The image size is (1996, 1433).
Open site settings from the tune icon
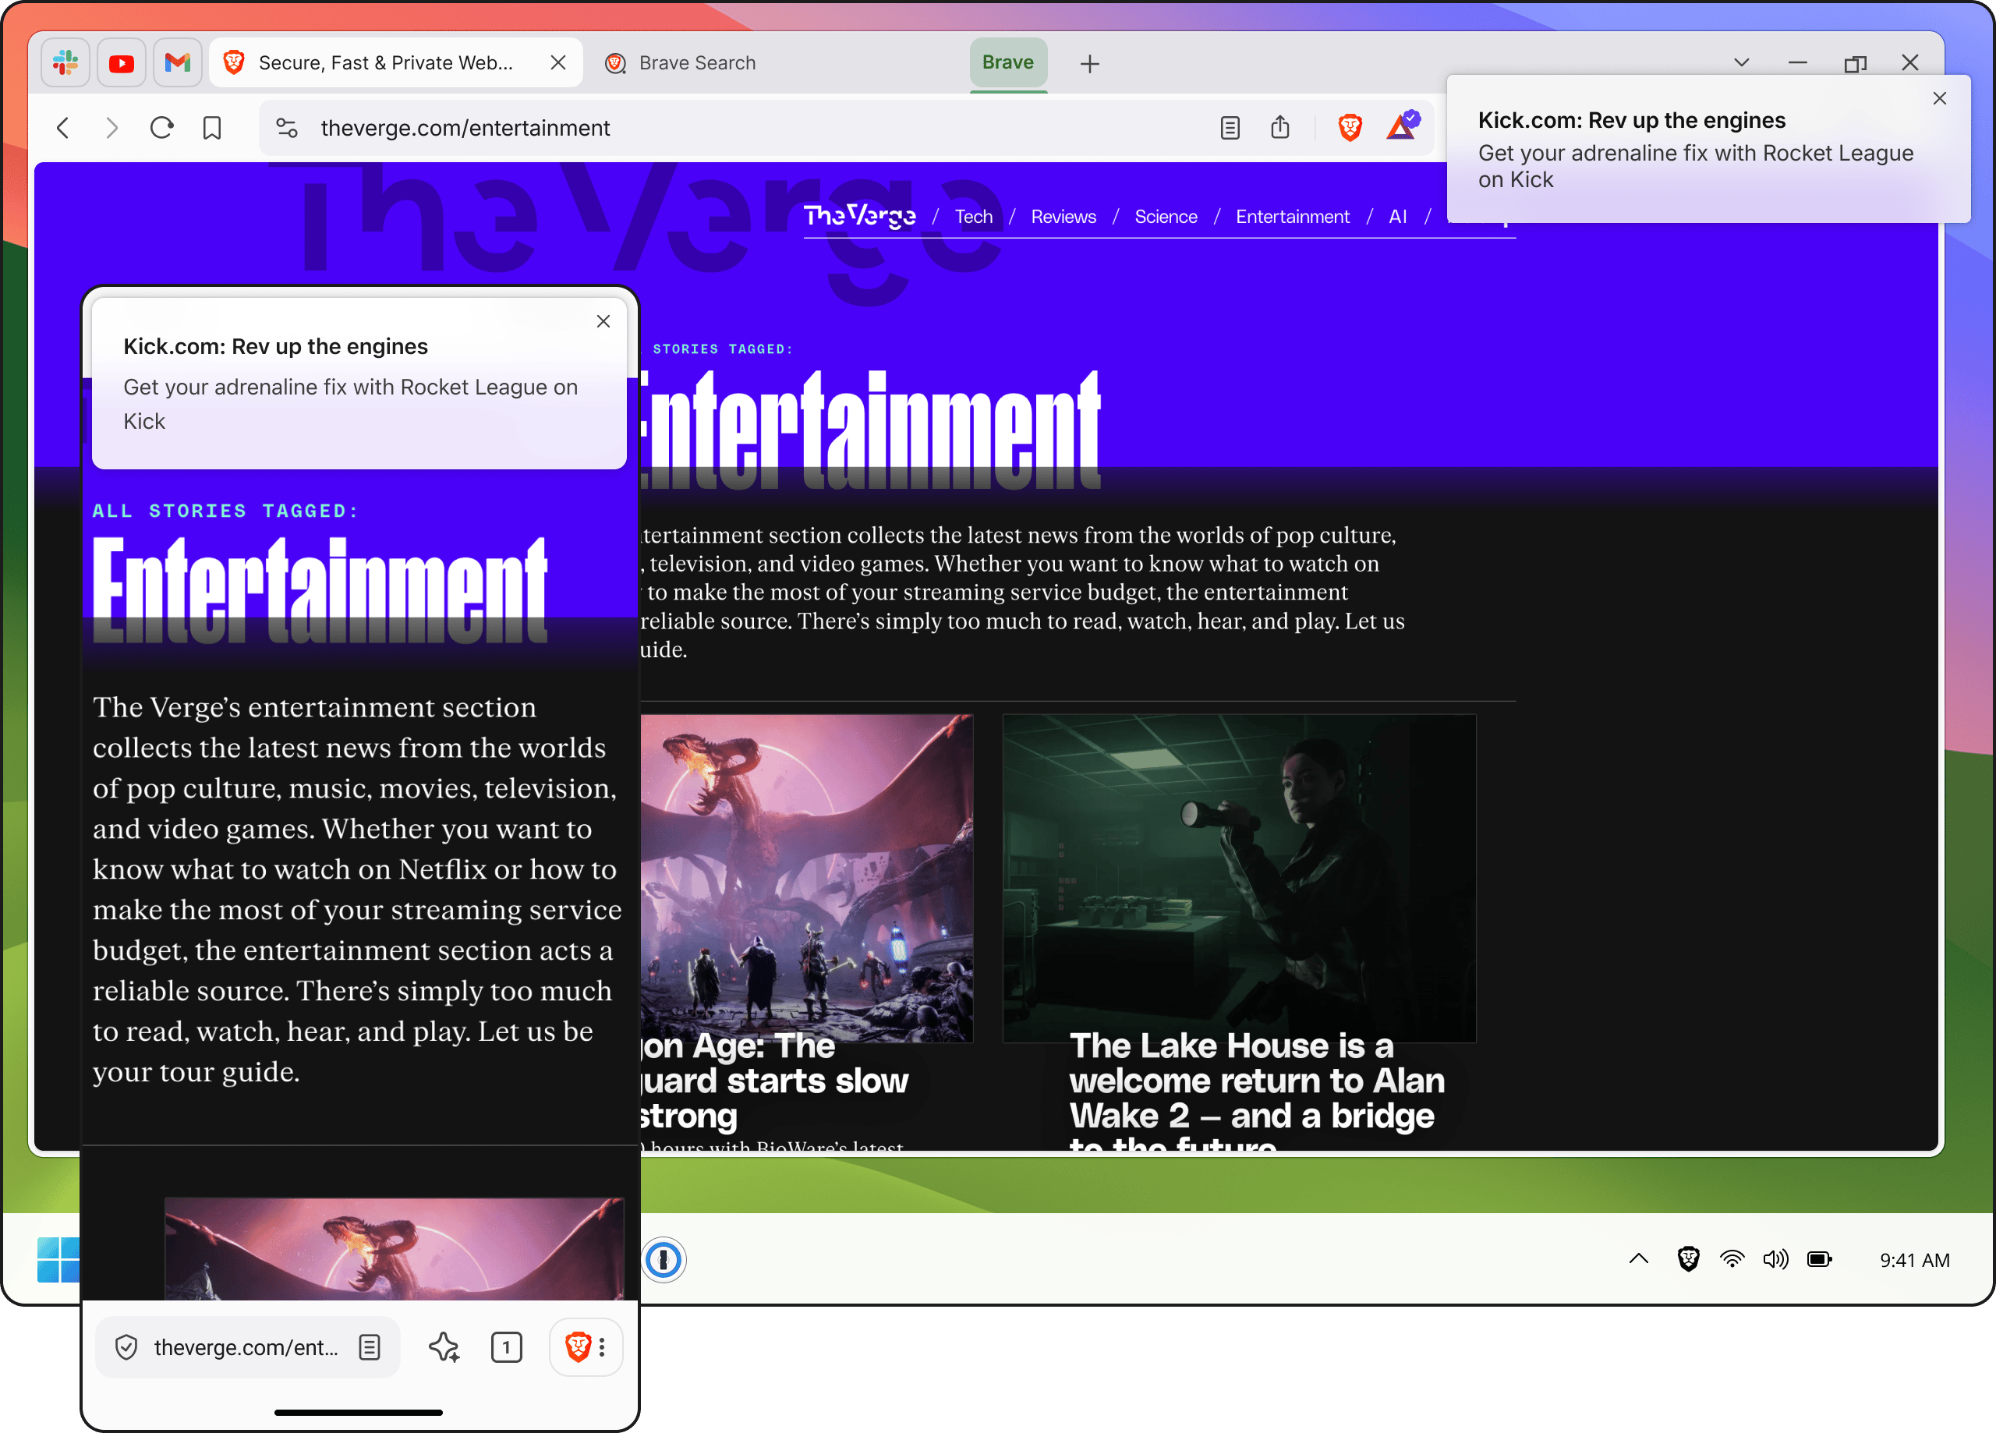pos(286,128)
